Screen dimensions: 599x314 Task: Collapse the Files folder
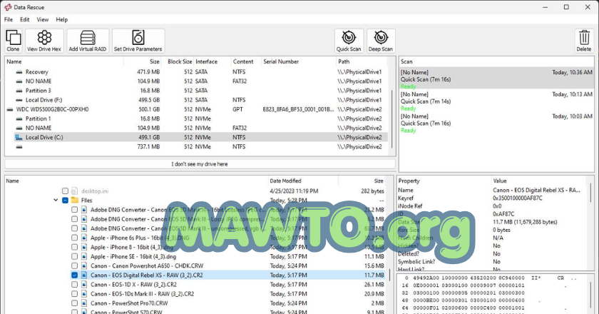56,200
